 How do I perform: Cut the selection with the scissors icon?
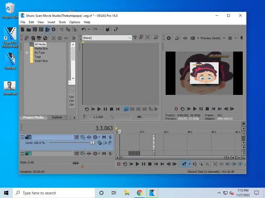point(62,29)
